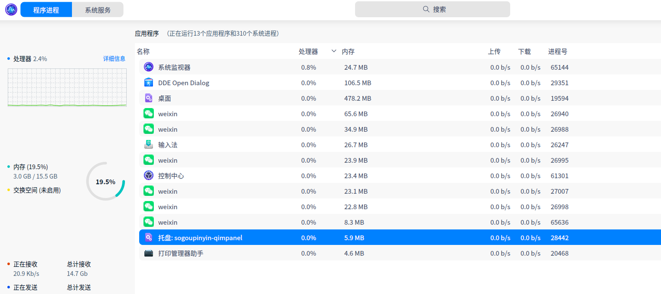This screenshot has width=661, height=294.
Task: Click weixin icon with PID 27007
Action: click(x=149, y=191)
